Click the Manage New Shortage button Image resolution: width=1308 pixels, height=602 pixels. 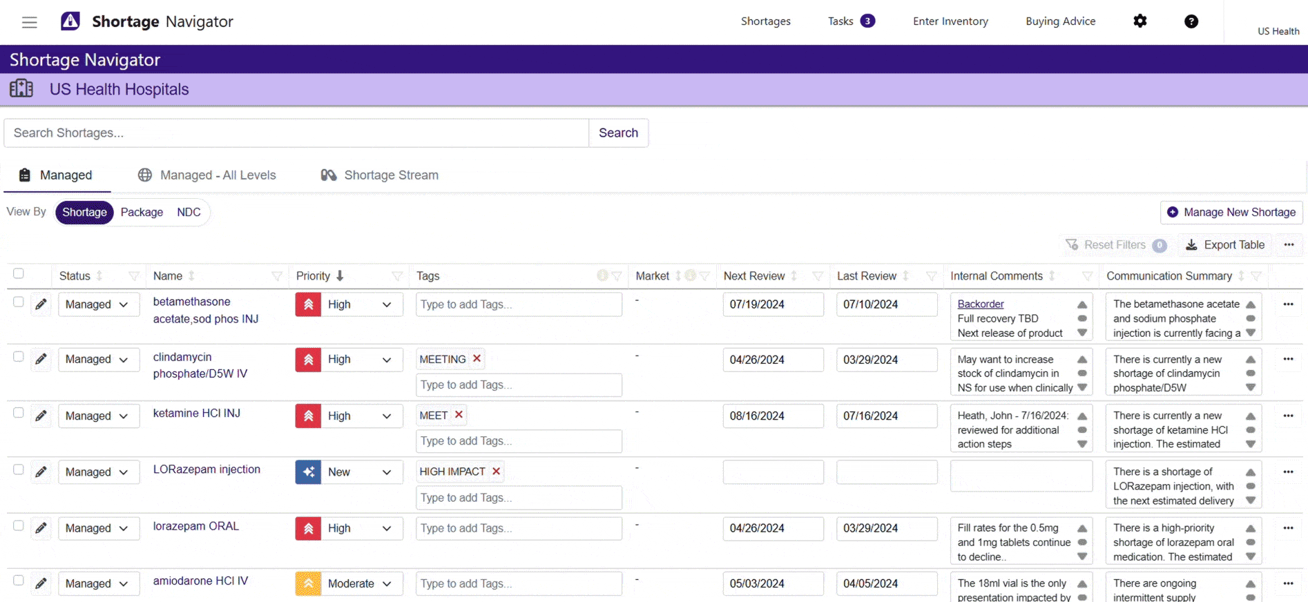(x=1231, y=213)
